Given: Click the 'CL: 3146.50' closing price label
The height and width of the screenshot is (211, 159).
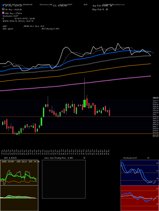Looking at the screenshot, I should [60, 6].
